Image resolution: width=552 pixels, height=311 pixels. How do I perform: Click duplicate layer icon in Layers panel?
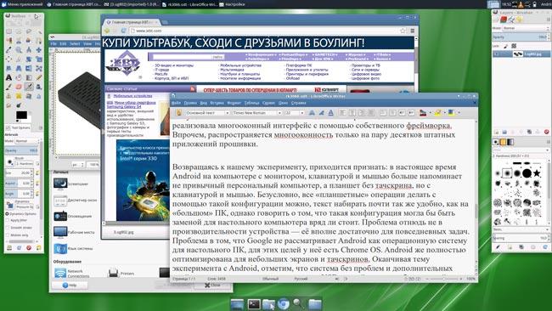click(x=529, y=132)
